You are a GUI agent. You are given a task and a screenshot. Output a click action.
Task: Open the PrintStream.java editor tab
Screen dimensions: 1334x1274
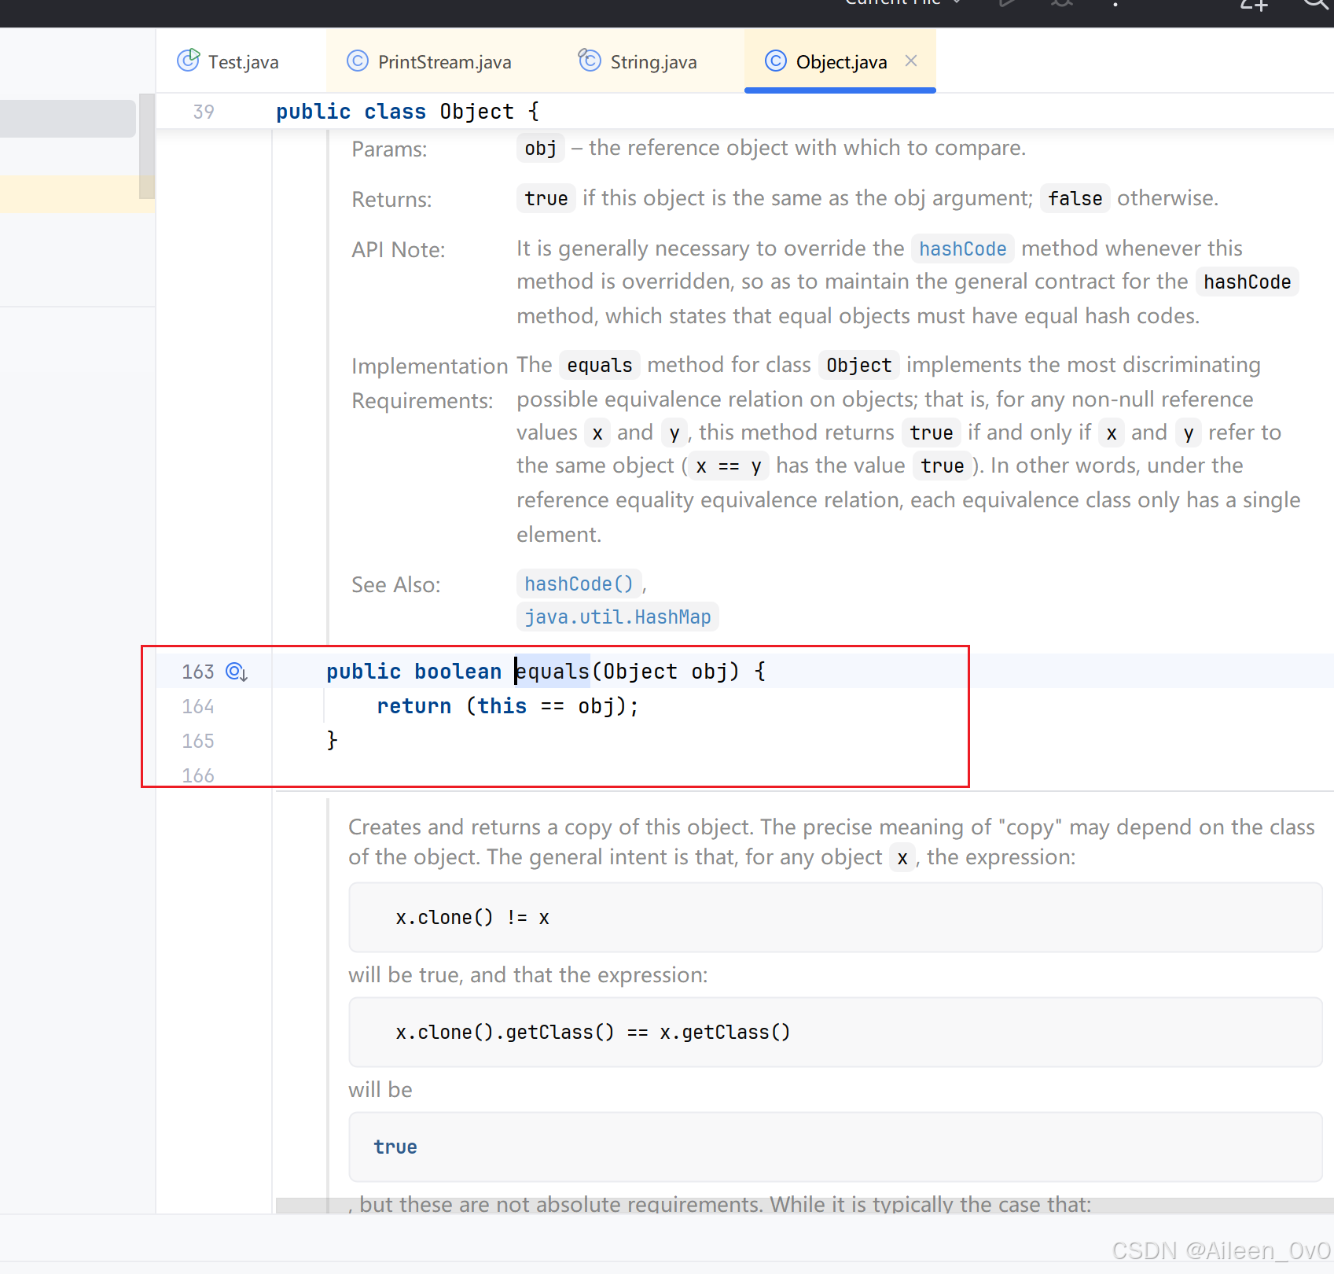(x=429, y=61)
